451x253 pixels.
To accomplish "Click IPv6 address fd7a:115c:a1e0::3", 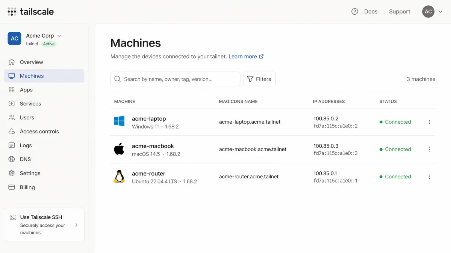I will click(335, 153).
